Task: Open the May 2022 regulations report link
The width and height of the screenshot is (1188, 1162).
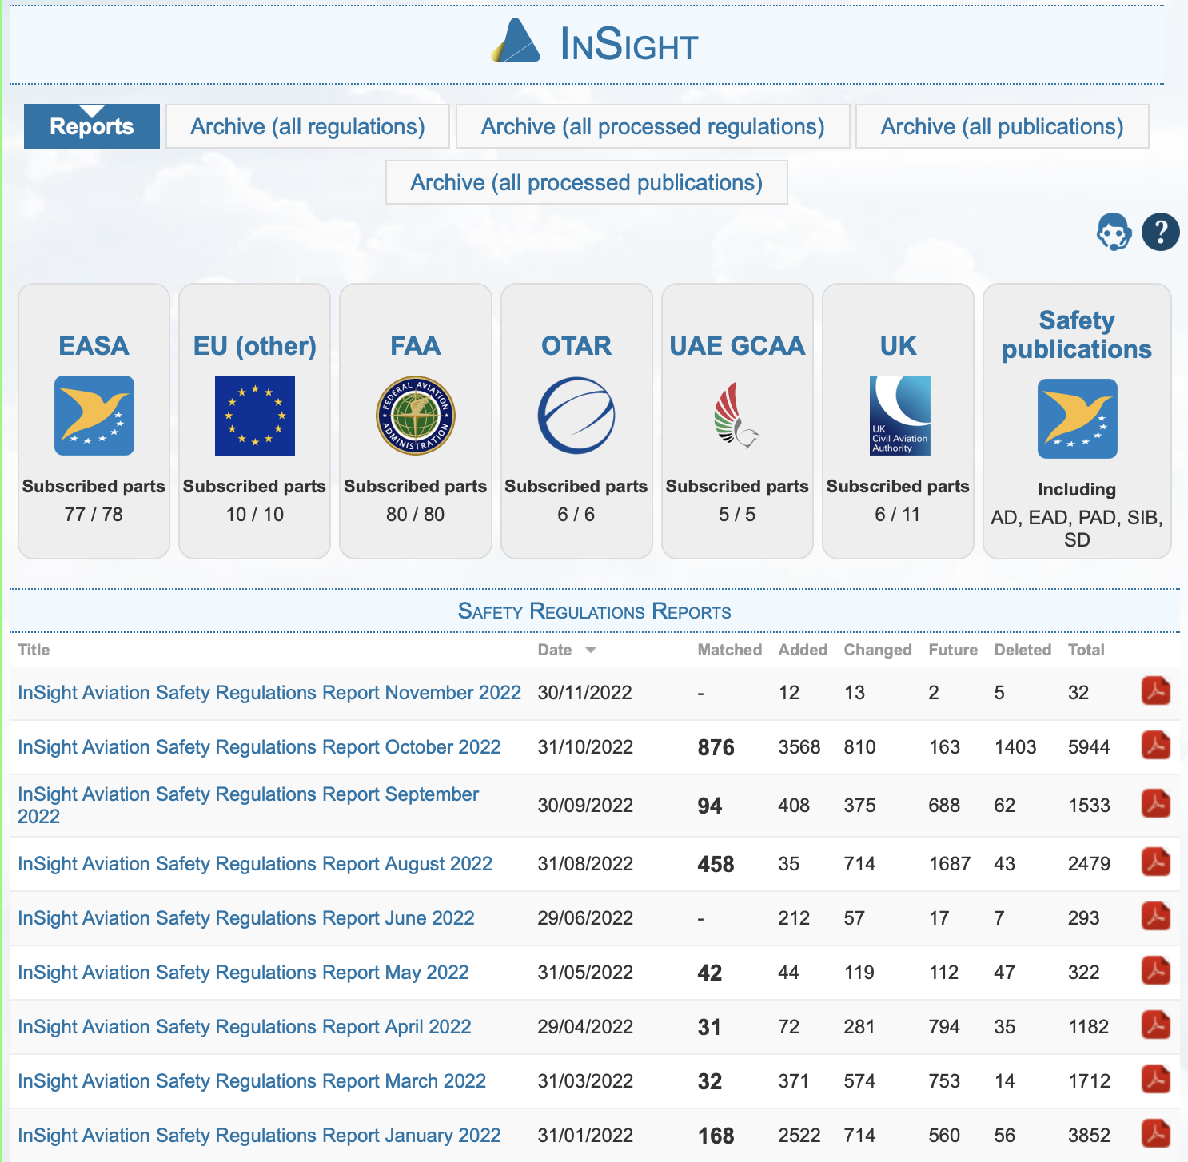Action: pos(243,972)
